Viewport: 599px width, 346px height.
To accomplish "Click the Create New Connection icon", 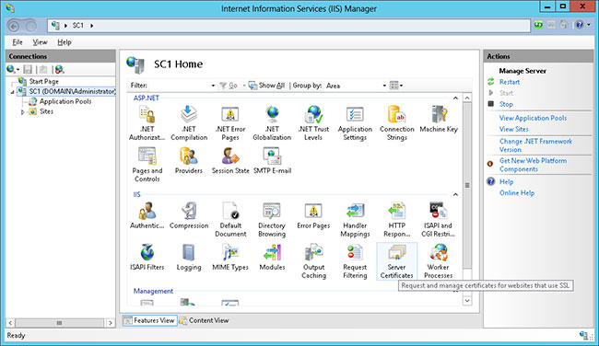I will coord(10,69).
